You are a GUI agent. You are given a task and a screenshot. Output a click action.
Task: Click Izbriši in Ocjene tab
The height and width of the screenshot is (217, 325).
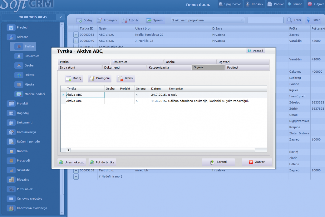(126, 78)
